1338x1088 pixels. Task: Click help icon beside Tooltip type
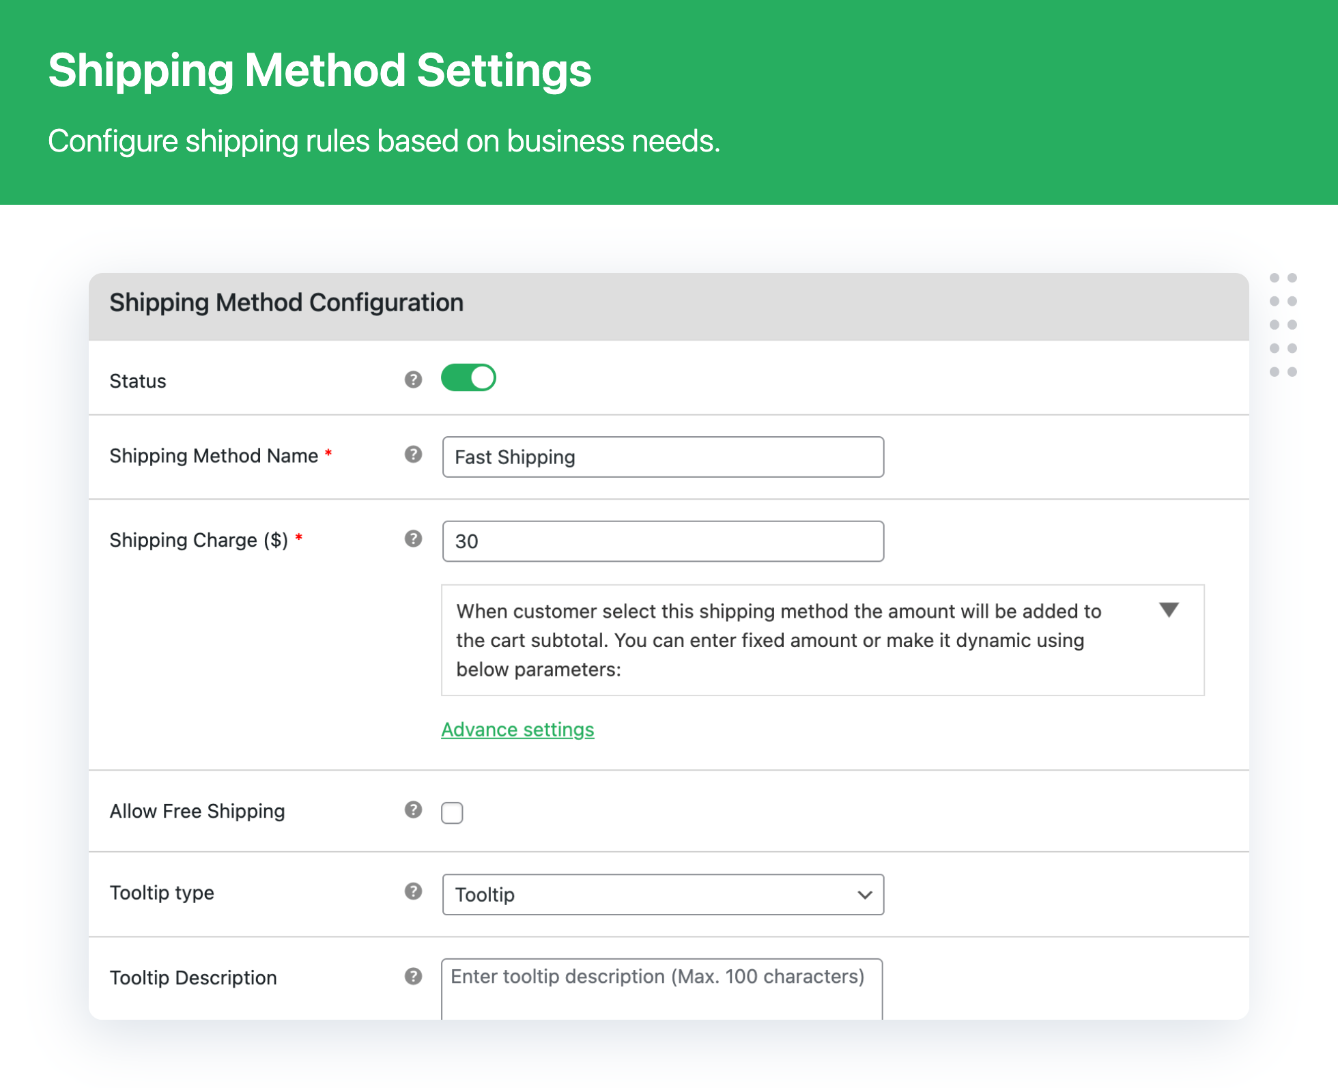click(x=413, y=891)
